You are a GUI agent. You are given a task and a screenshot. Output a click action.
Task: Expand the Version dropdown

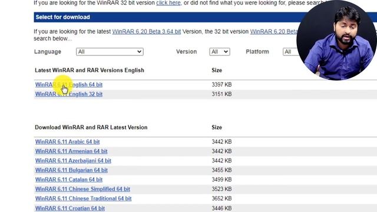tap(220, 52)
